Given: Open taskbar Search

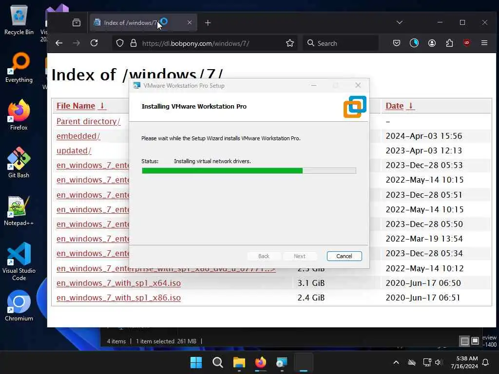Looking at the screenshot, I should (218, 362).
